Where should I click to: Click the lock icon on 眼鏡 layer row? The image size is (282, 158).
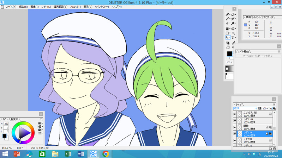270,127
